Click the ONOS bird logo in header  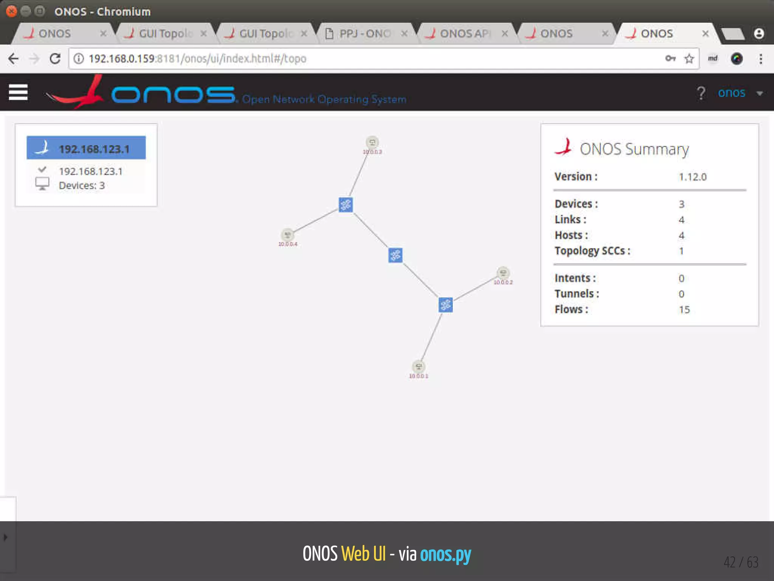[74, 92]
